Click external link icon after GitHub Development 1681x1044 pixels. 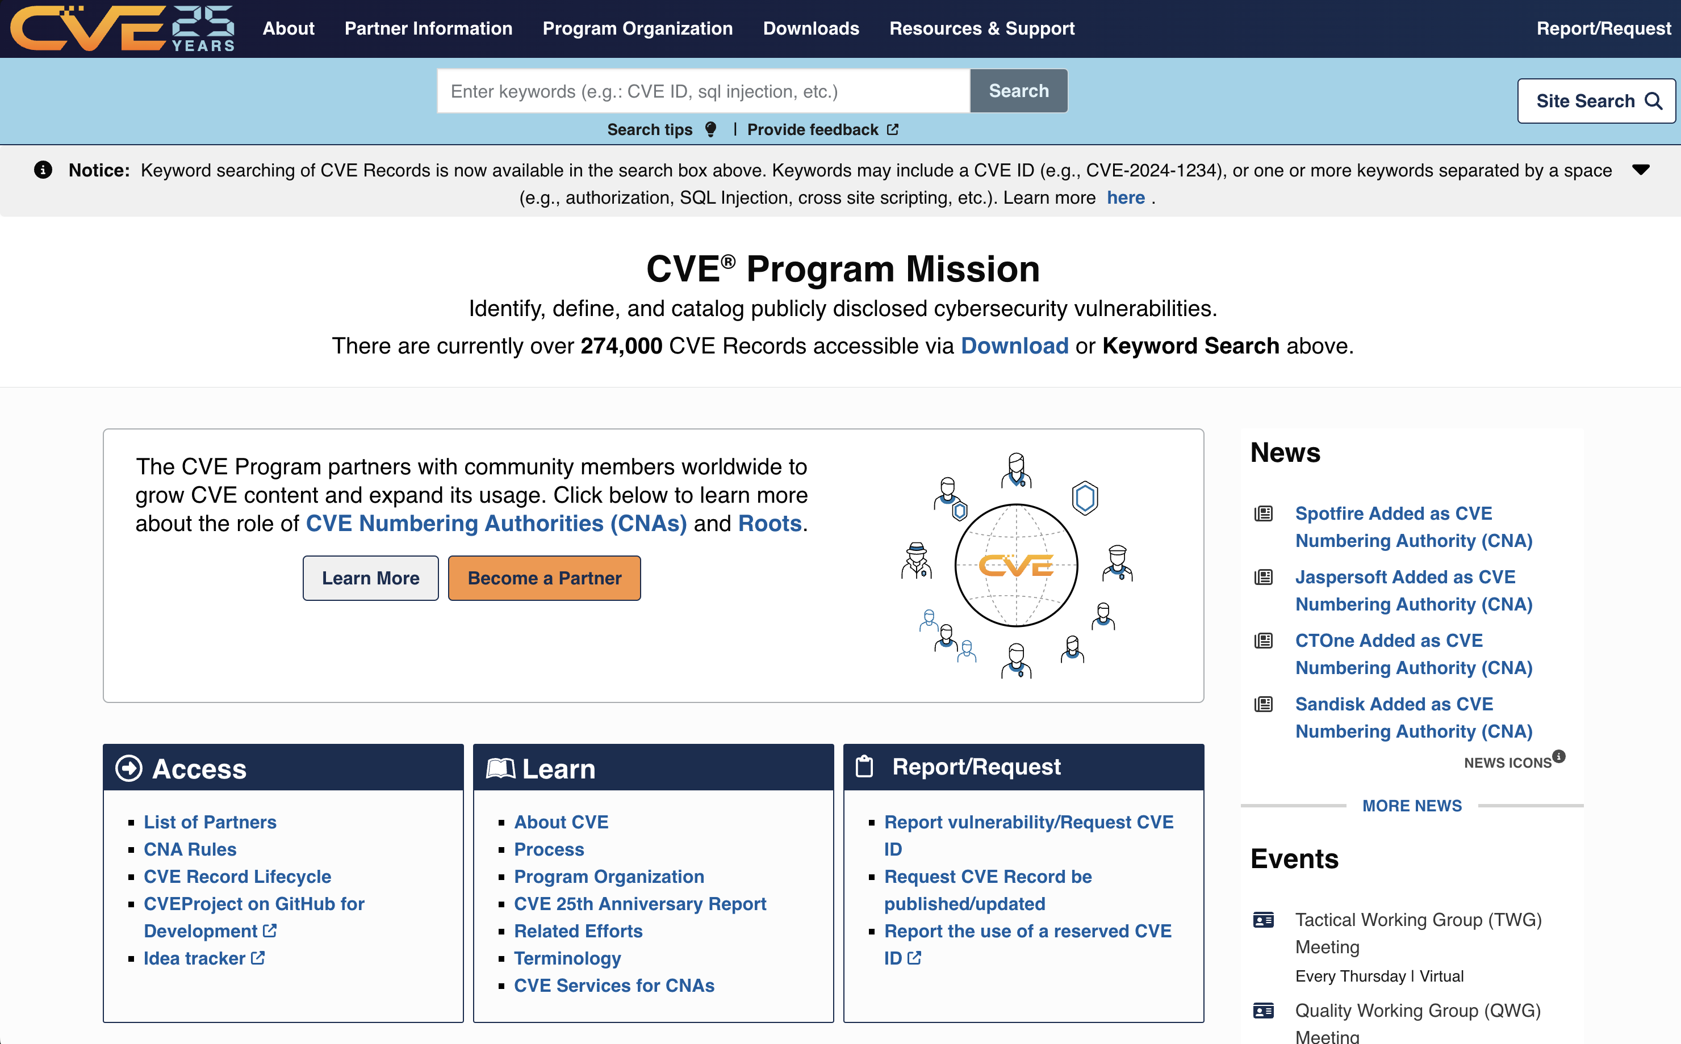(269, 931)
